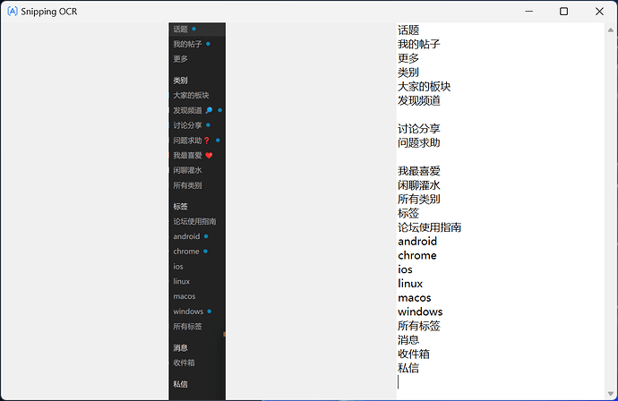Viewport: 618px width, 401px height.
Task: Click recognized text chrome in OCR output
Action: pyautogui.click(x=417, y=255)
